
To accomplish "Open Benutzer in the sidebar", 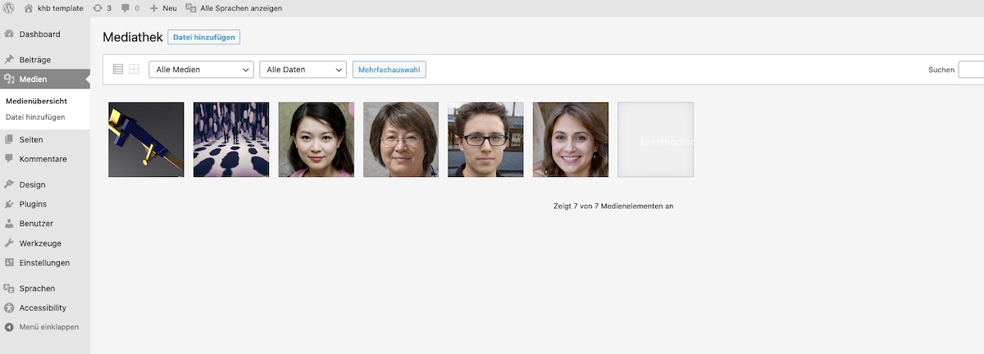I will [36, 224].
